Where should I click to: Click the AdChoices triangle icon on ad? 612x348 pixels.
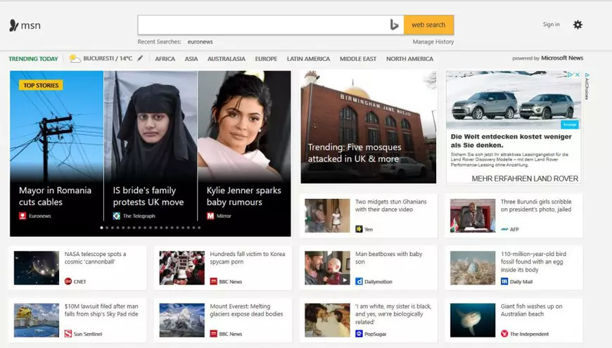pos(570,75)
